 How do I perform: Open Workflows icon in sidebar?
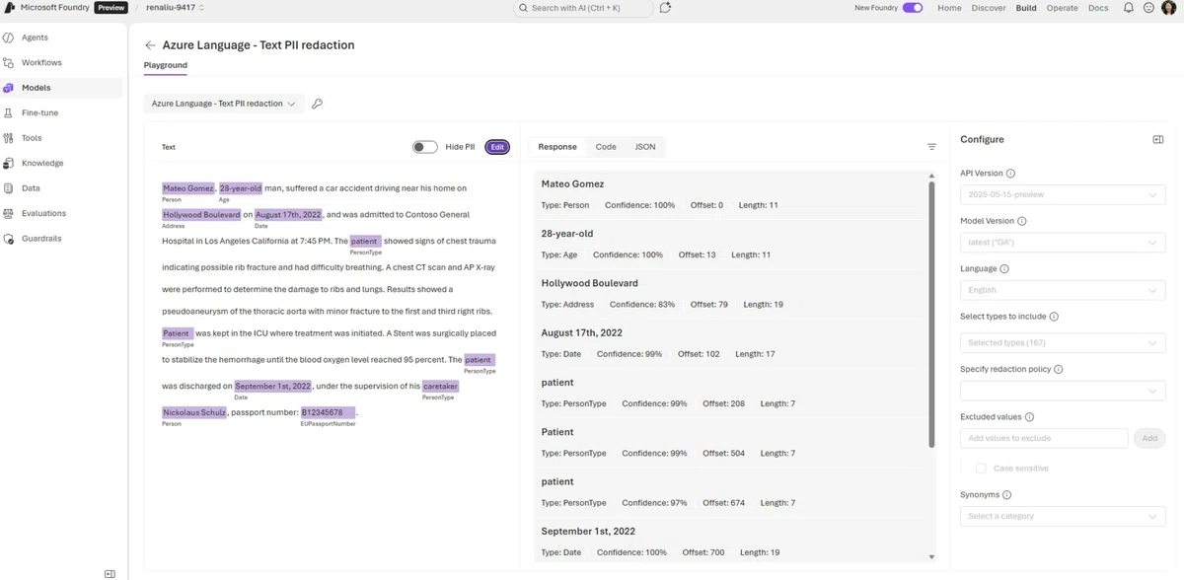click(9, 63)
